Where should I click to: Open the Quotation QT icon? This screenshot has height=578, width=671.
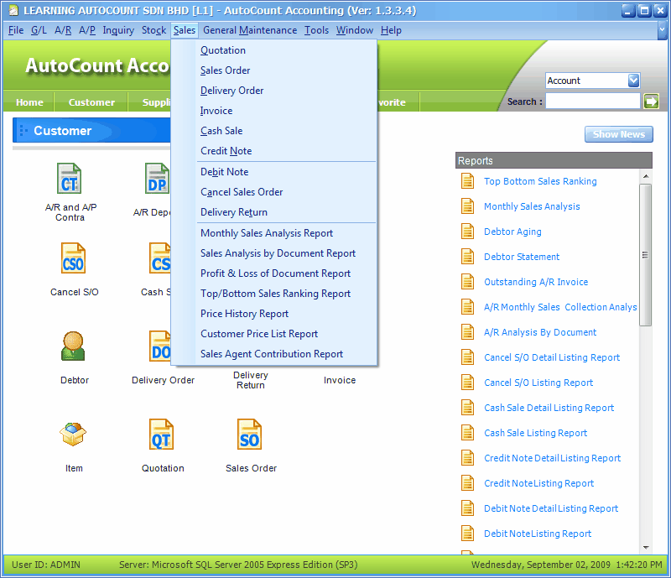pyautogui.click(x=161, y=435)
